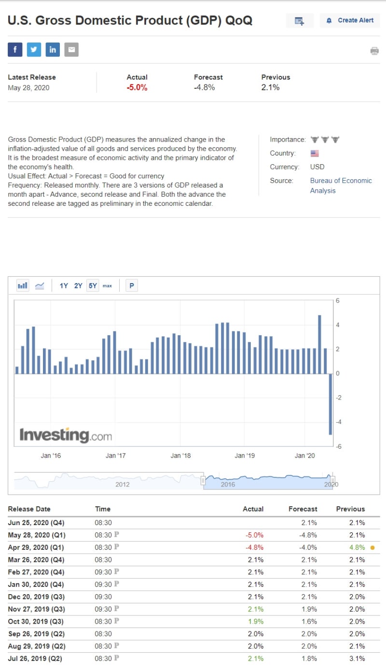The image size is (386, 671).
Task: Open the Bureau of Economic Analysis link
Action: [x=341, y=186]
